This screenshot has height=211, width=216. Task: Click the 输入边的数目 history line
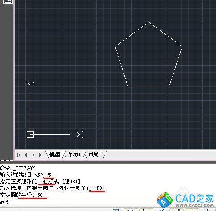[25, 175]
